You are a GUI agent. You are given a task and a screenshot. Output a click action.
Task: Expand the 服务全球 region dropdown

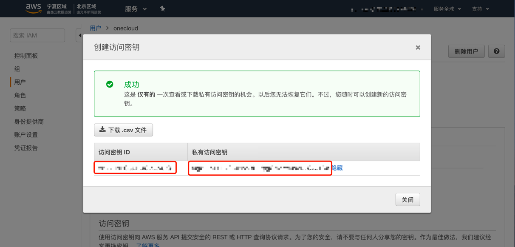[447, 9]
